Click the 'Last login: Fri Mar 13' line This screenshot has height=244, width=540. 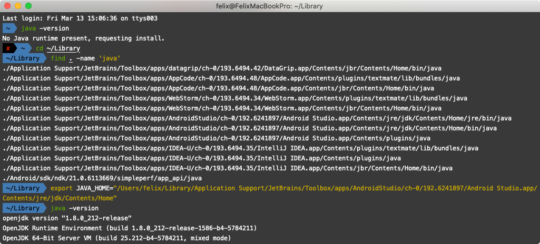pos(80,18)
